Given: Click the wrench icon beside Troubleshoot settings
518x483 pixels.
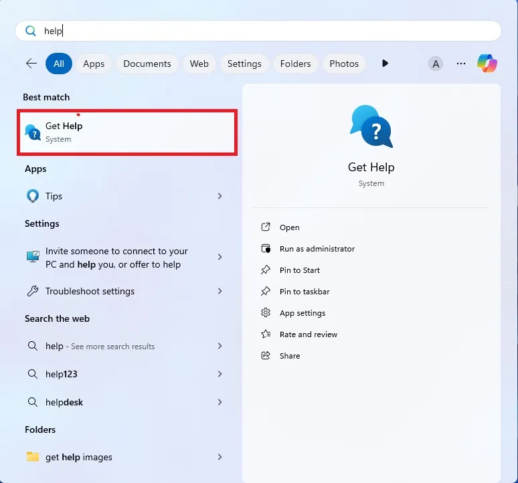Looking at the screenshot, I should click(x=33, y=291).
